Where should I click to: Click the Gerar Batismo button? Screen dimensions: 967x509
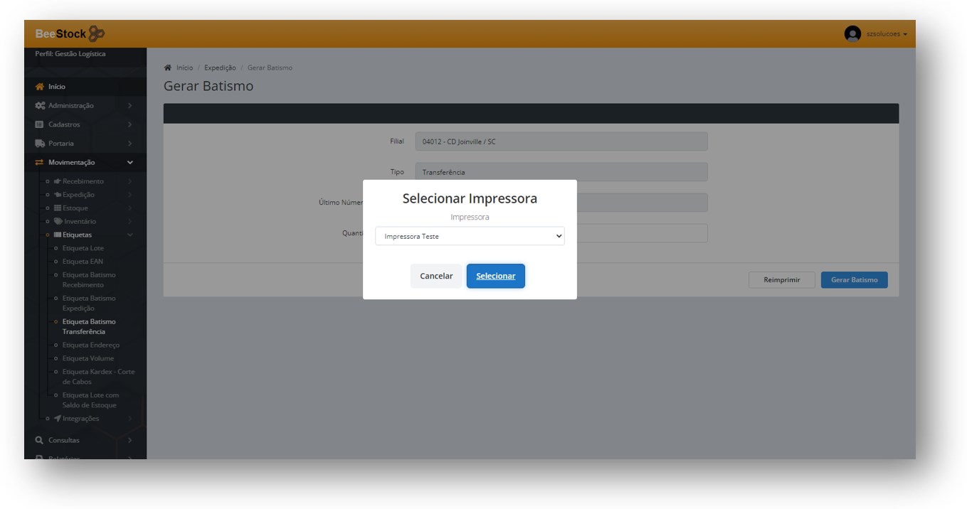coord(854,280)
